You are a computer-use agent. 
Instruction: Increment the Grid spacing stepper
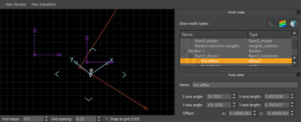[x=99, y=118]
